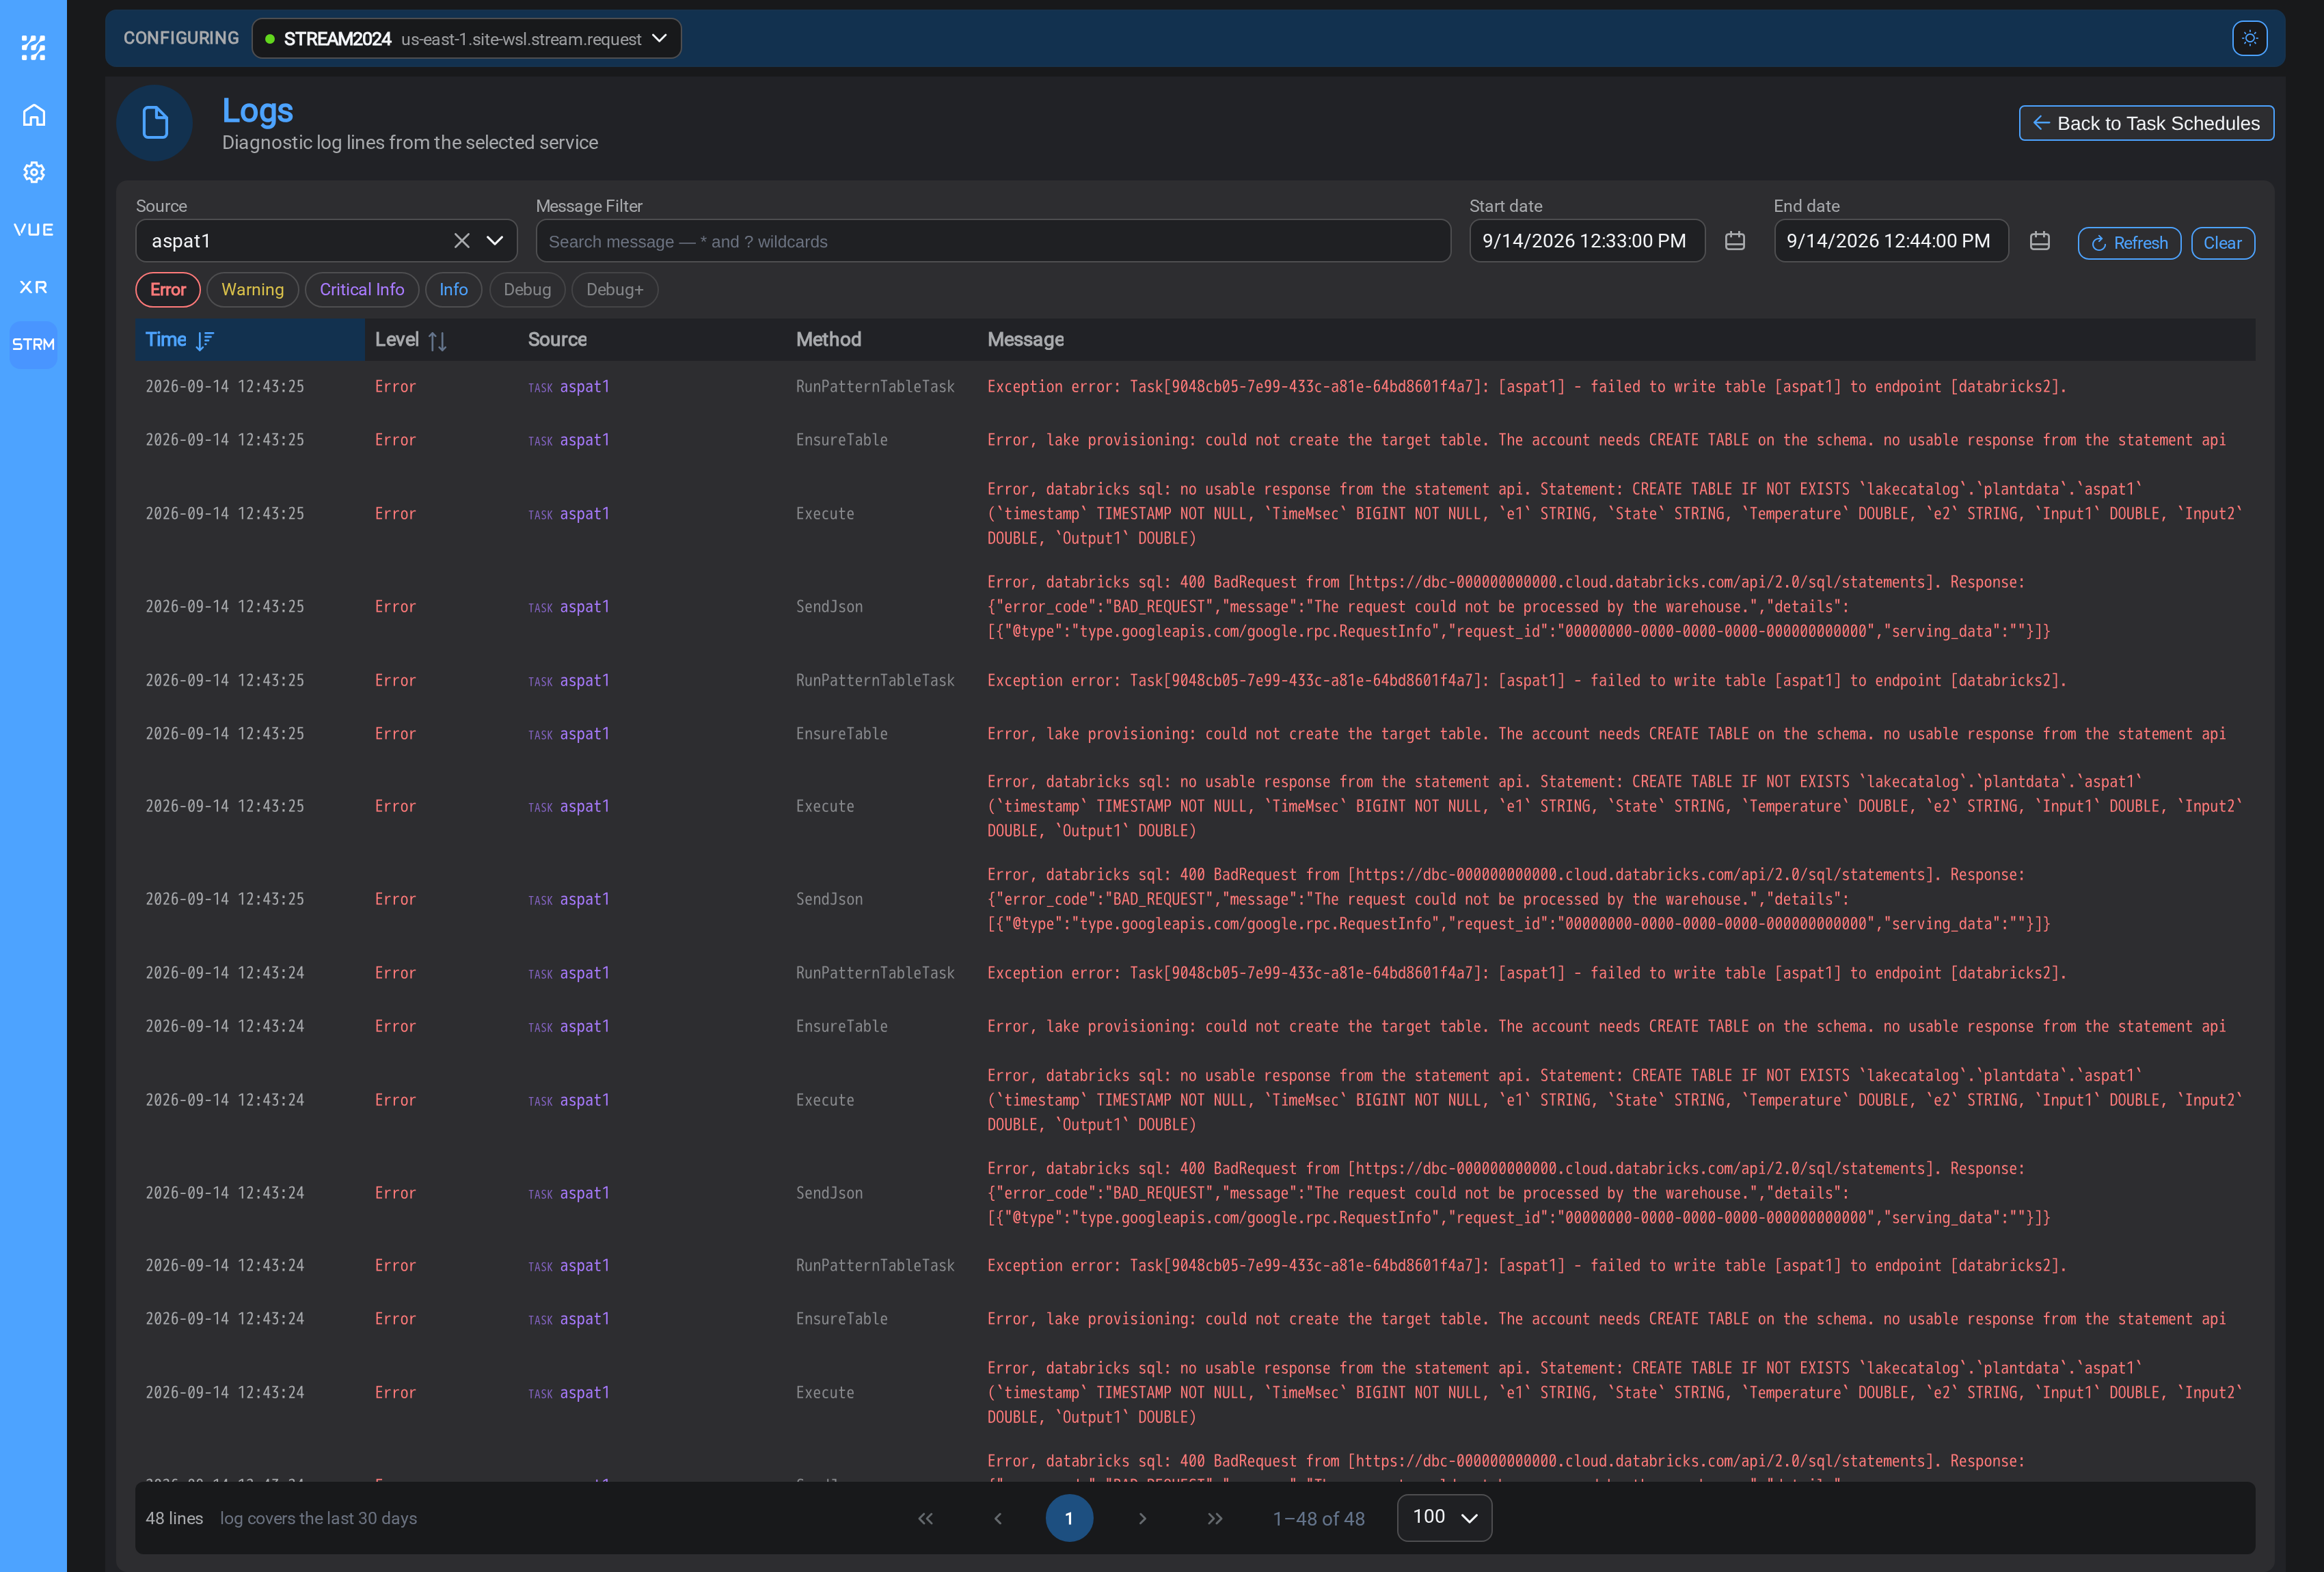Sort by Level column arrows icon
Image resolution: width=2324 pixels, height=1572 pixels.
click(437, 341)
